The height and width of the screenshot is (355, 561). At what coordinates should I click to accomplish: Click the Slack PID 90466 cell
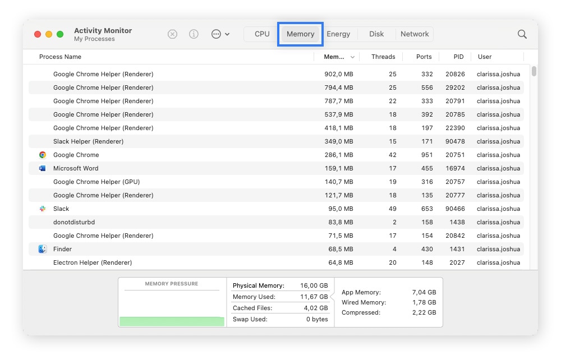455,209
